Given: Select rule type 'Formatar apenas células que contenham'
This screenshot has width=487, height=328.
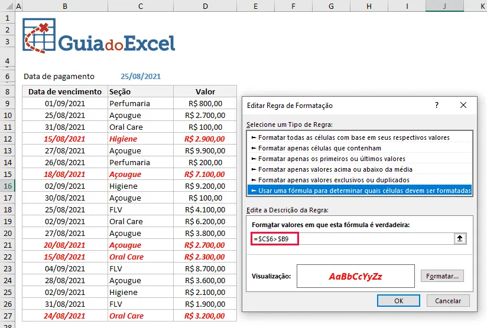Looking at the screenshot, I should click(x=360, y=148).
